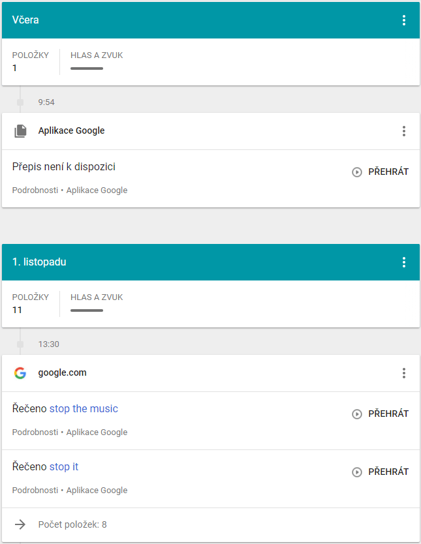Open Podrobnosti under 'stop the music'
This screenshot has width=421, height=544.
[35, 432]
